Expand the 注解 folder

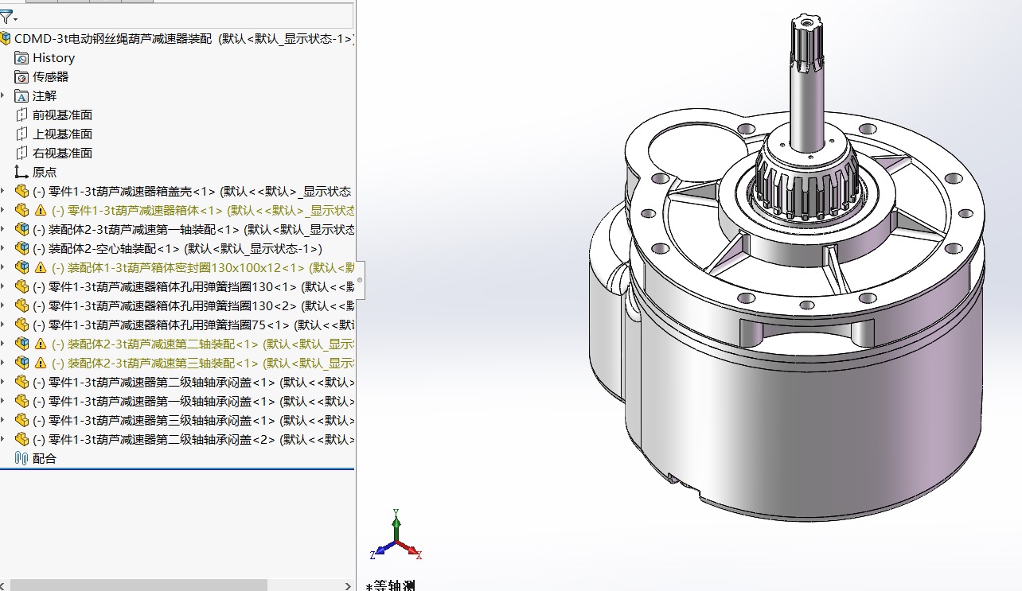pos(3,95)
